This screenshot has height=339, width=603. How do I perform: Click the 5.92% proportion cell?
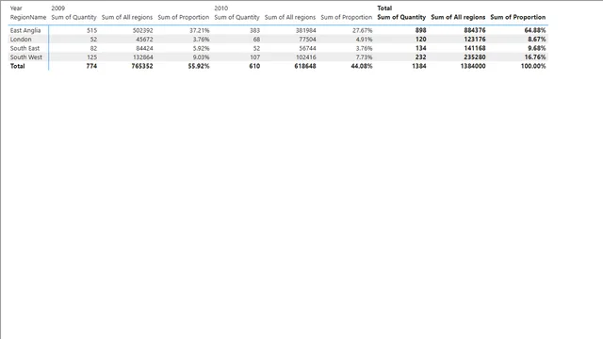point(201,48)
